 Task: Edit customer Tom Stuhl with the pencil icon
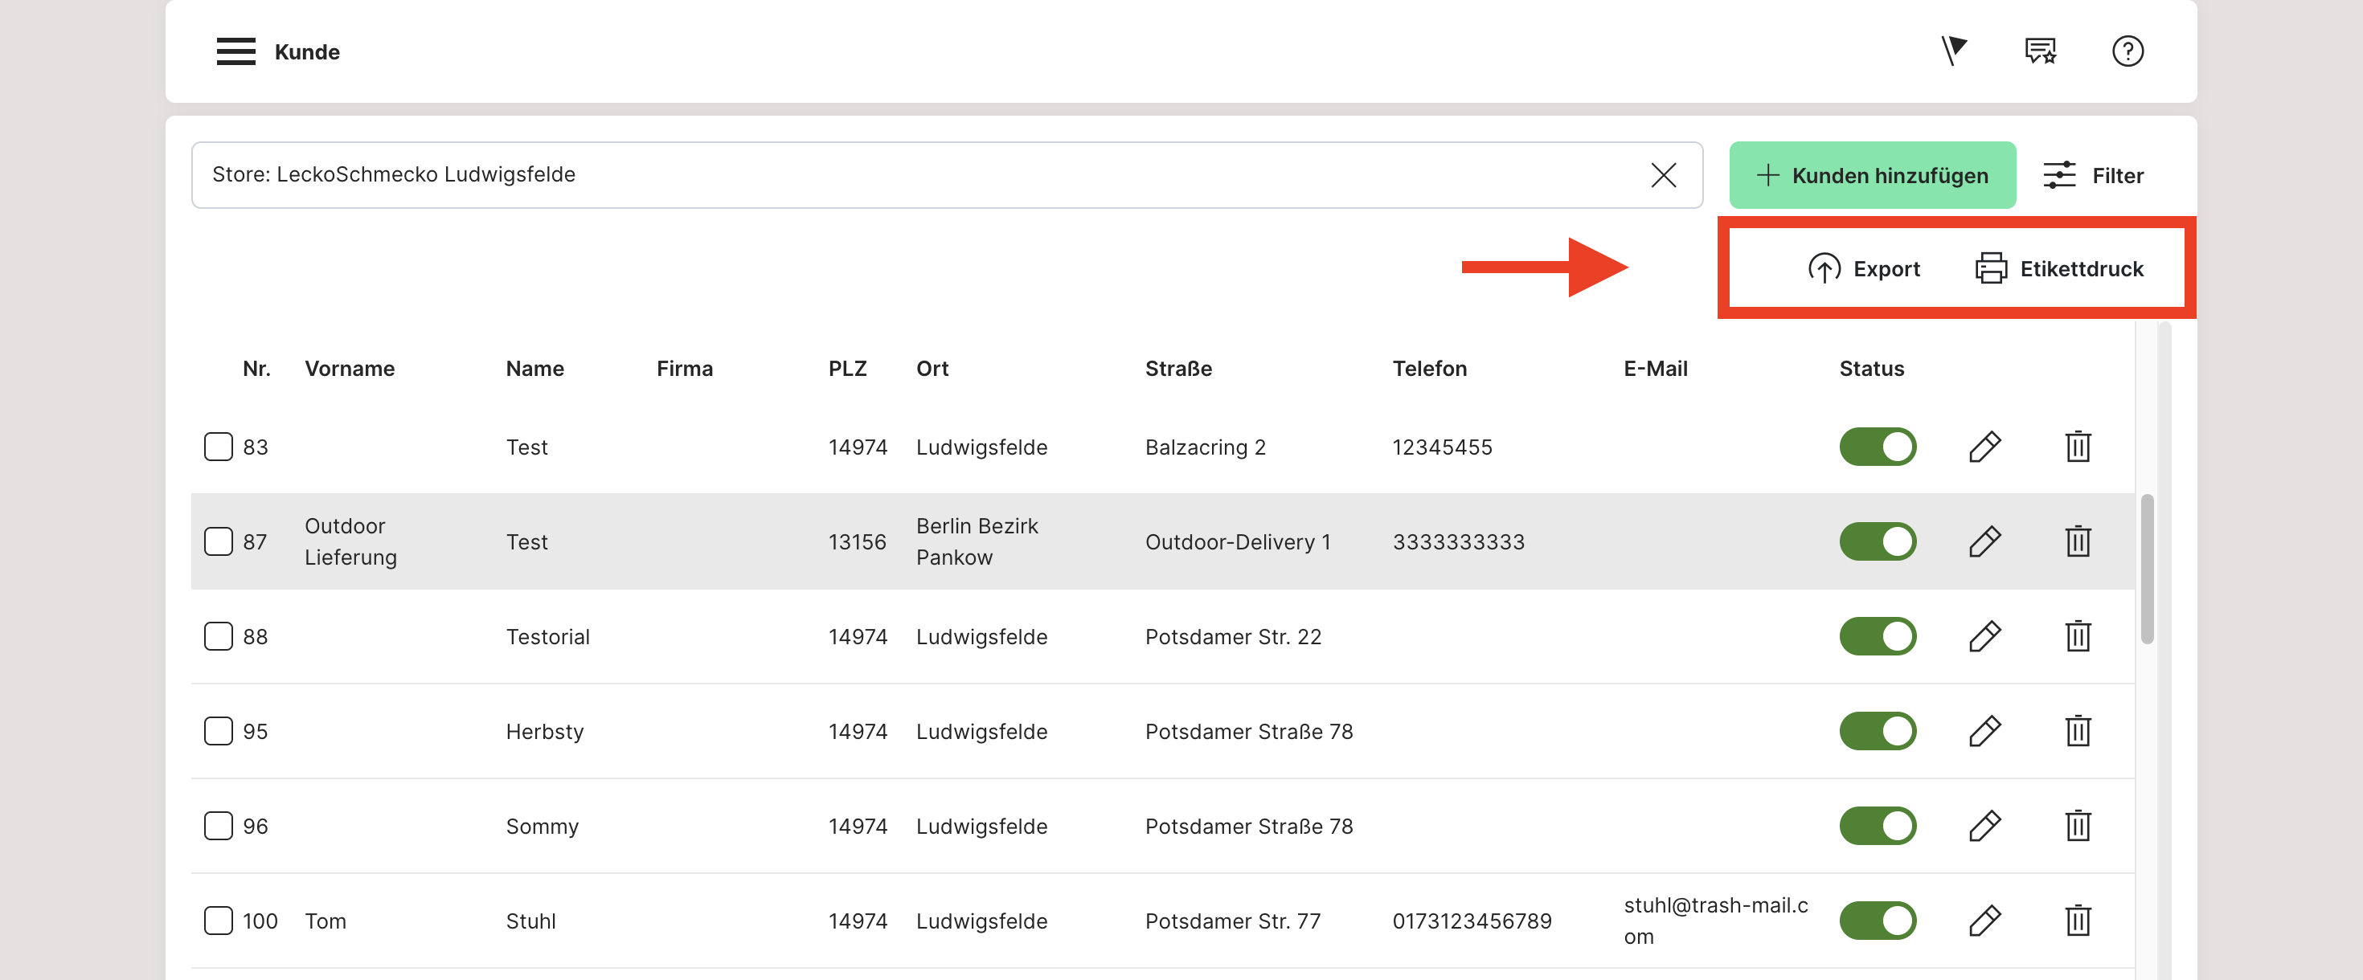click(1984, 921)
